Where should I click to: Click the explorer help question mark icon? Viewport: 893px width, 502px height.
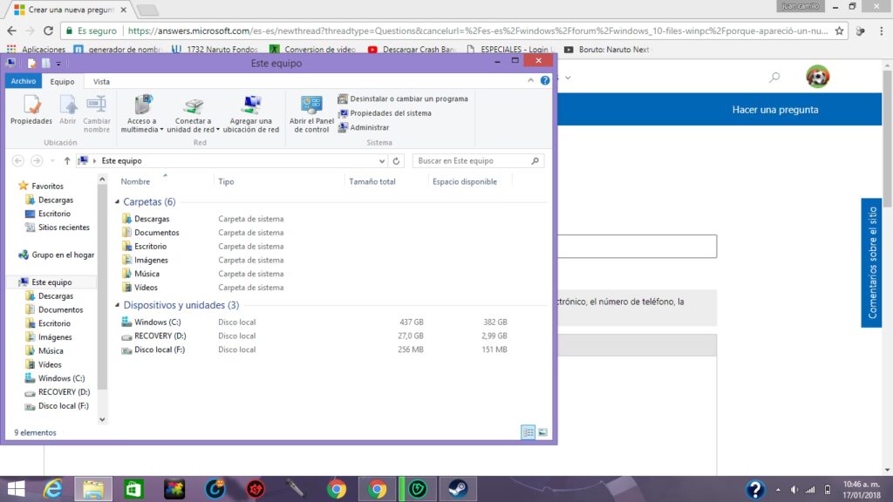(x=545, y=81)
